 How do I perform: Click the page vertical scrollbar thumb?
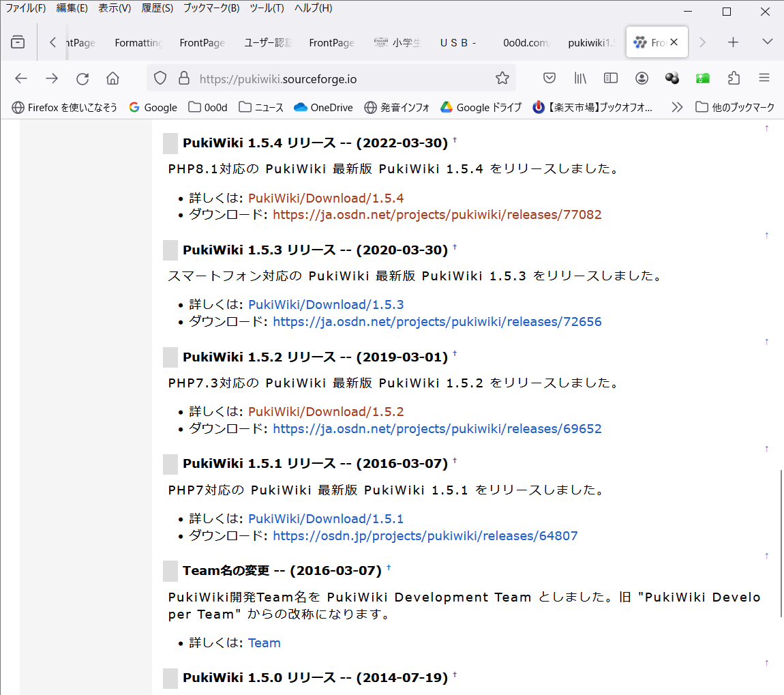pyautogui.click(x=781, y=542)
